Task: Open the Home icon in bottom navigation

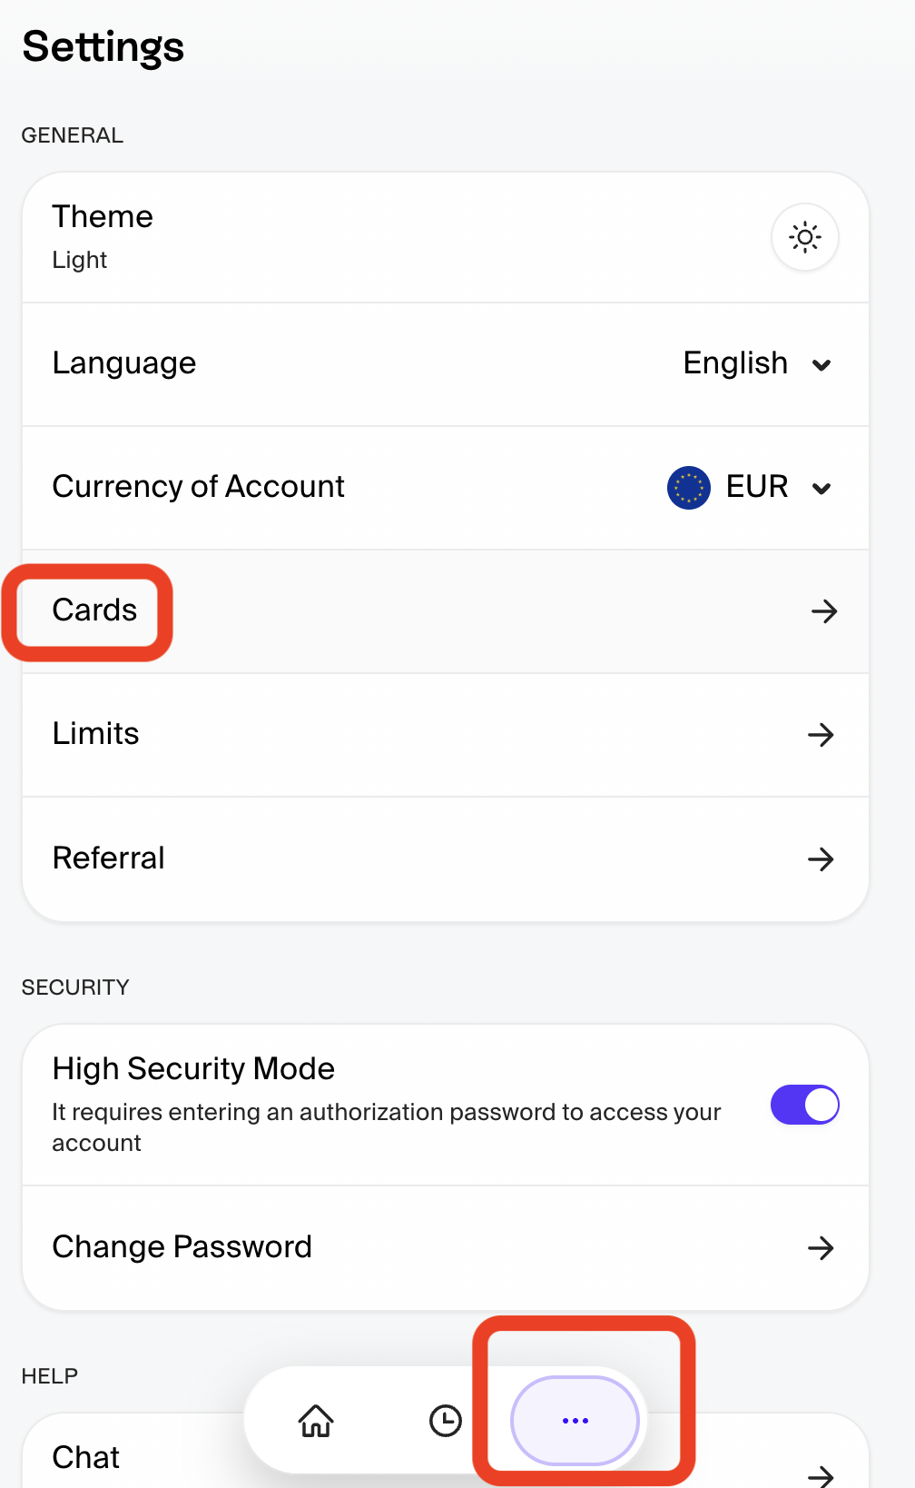Action: tap(316, 1421)
